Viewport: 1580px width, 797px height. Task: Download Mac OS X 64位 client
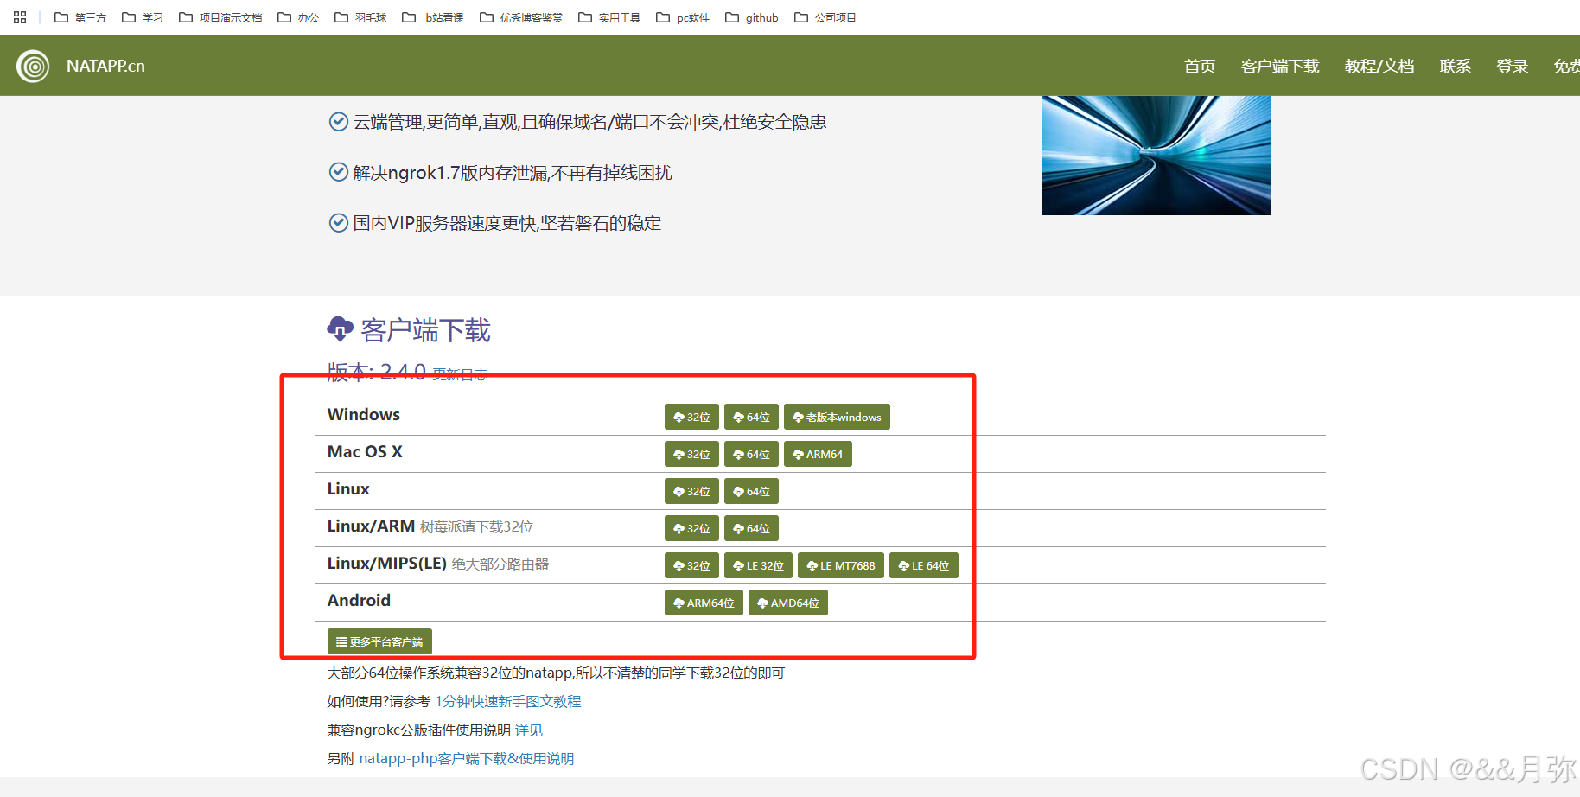(x=751, y=454)
